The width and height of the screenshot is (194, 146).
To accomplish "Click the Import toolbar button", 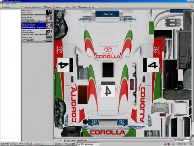I will coord(47,7).
